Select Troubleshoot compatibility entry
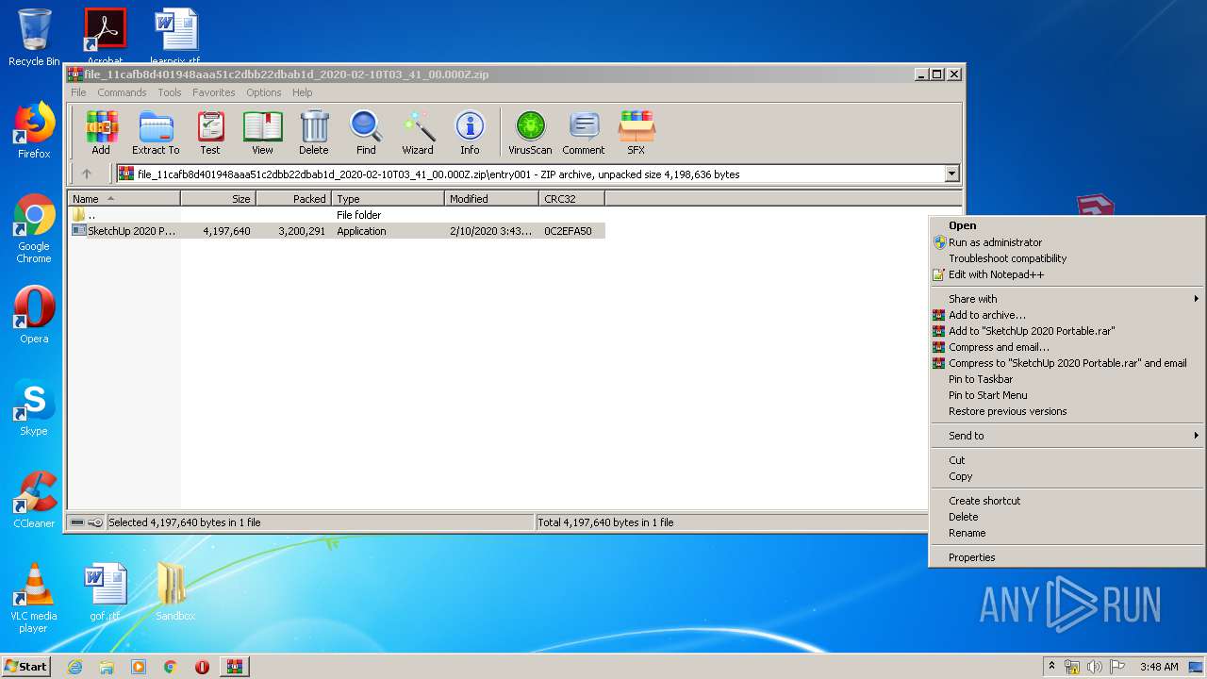This screenshot has height=679, width=1207. point(1066,258)
